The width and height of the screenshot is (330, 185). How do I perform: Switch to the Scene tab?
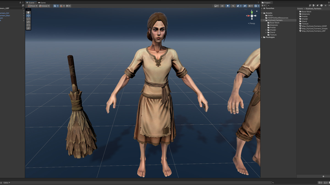click(x=30, y=2)
